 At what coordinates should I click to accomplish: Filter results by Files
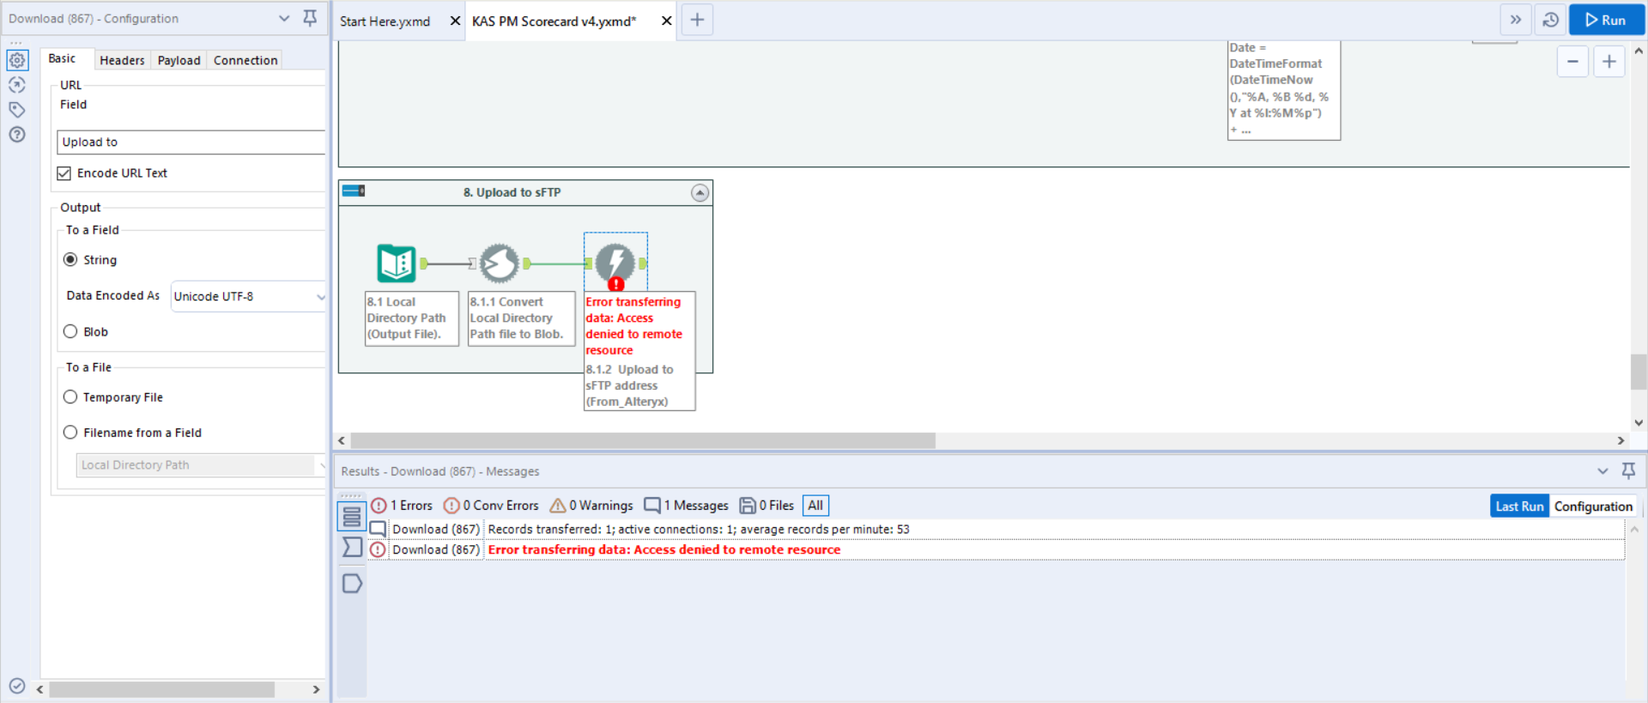pyautogui.click(x=766, y=506)
